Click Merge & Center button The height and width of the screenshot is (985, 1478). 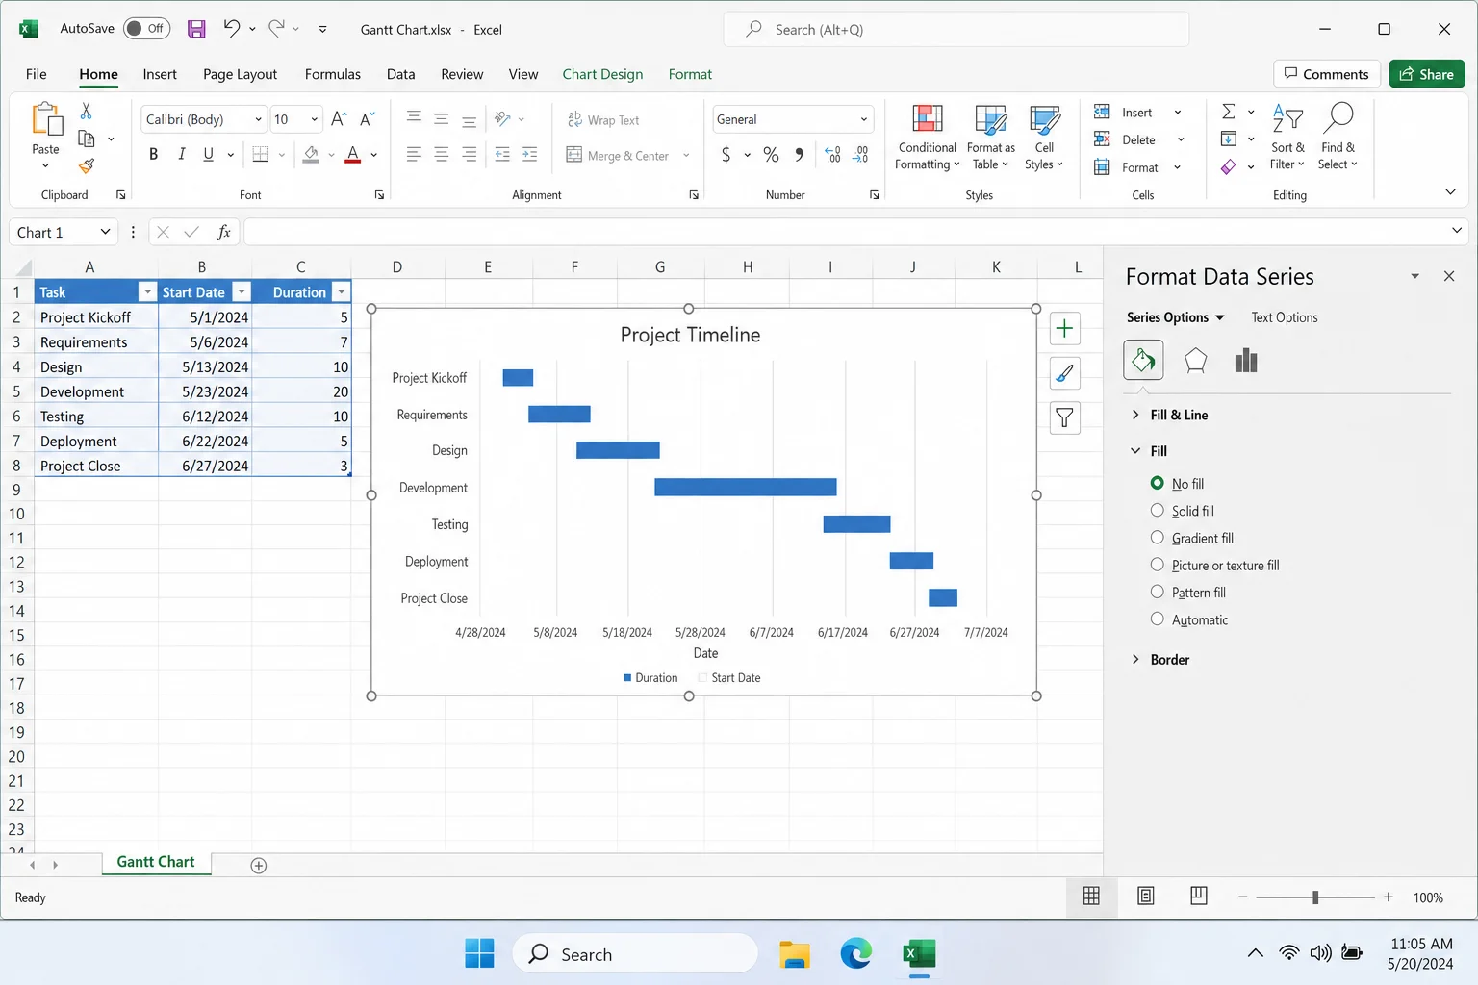(618, 155)
